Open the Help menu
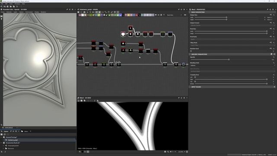The image size is (277, 156). pos(23,4)
